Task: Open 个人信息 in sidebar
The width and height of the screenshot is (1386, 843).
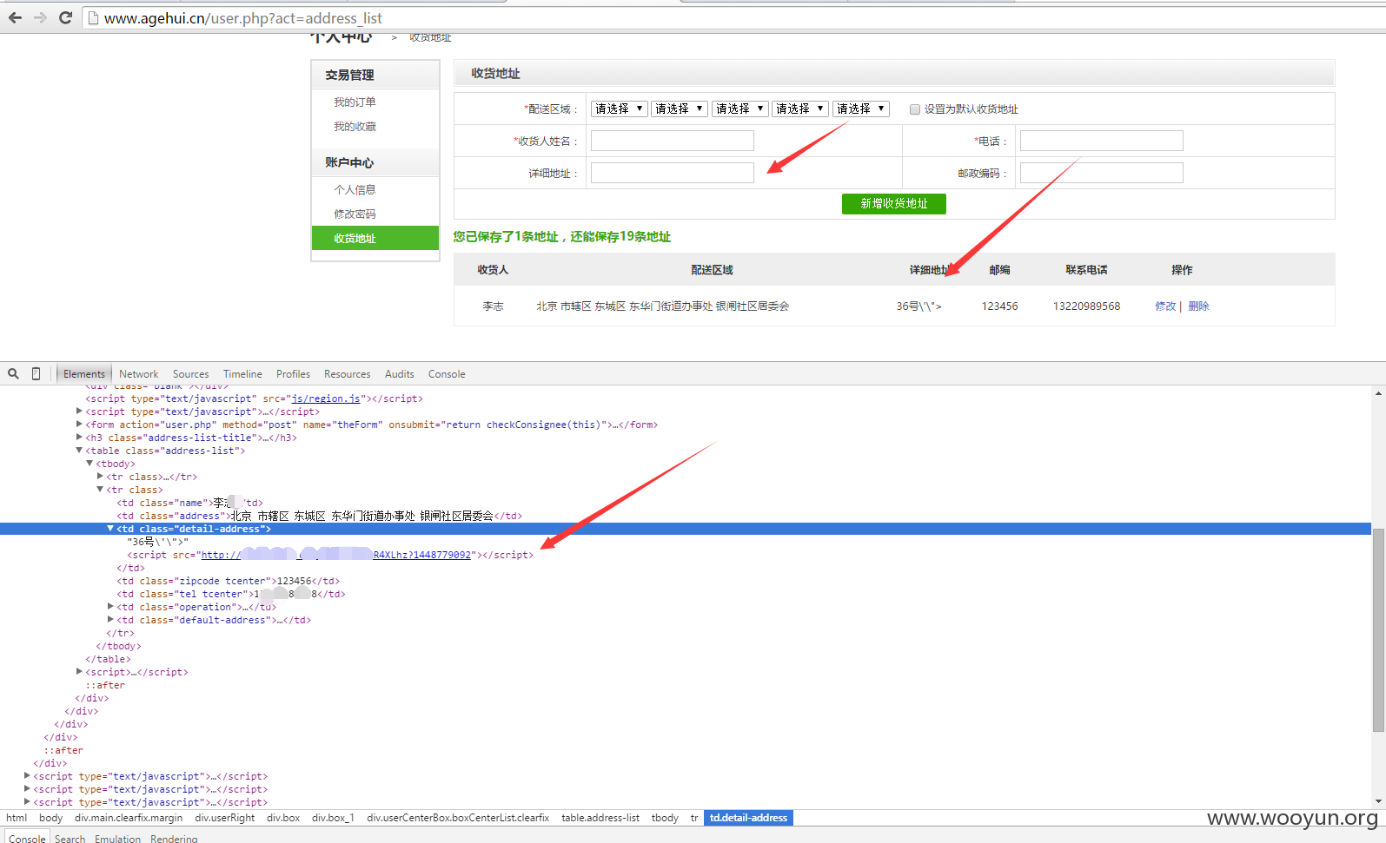Action: (355, 190)
